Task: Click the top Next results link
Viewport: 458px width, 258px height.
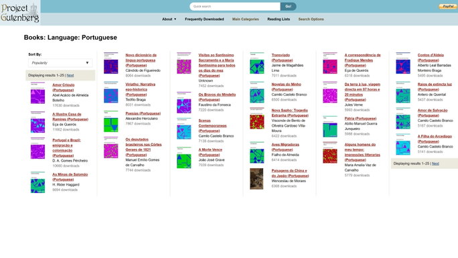Action: coord(70,75)
